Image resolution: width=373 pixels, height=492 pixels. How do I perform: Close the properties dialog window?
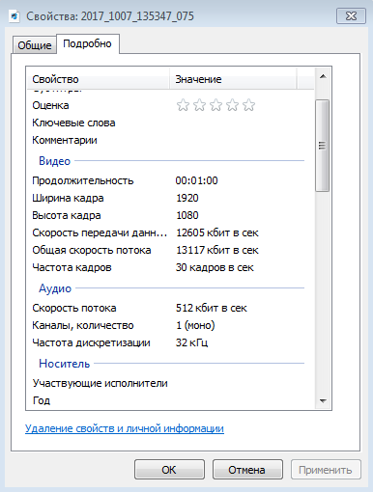[351, 16]
